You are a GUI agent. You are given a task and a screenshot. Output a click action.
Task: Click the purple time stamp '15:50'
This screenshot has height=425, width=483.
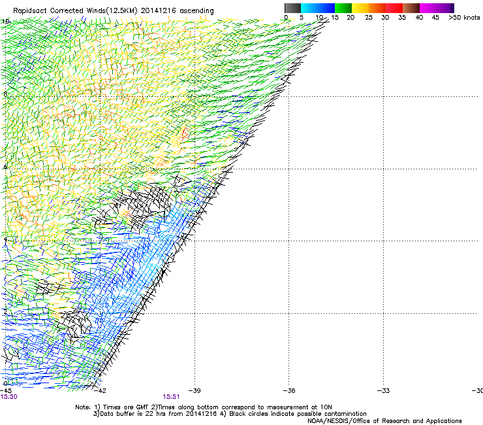(x=9, y=397)
